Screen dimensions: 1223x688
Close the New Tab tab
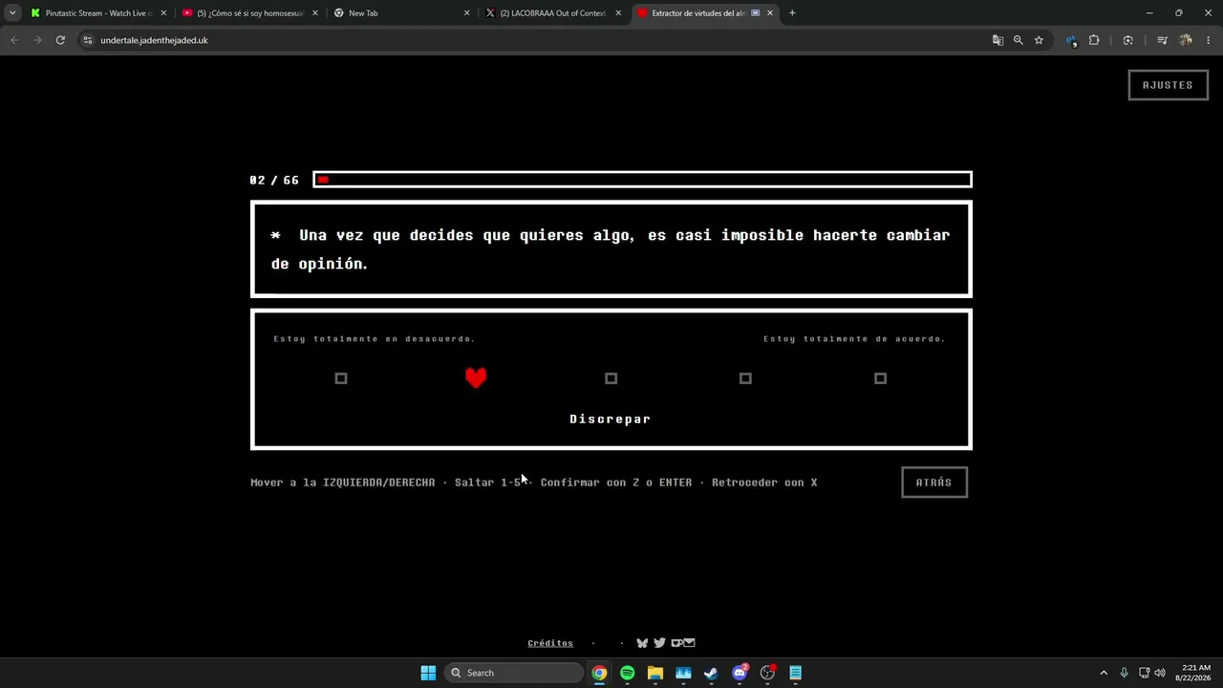[466, 13]
